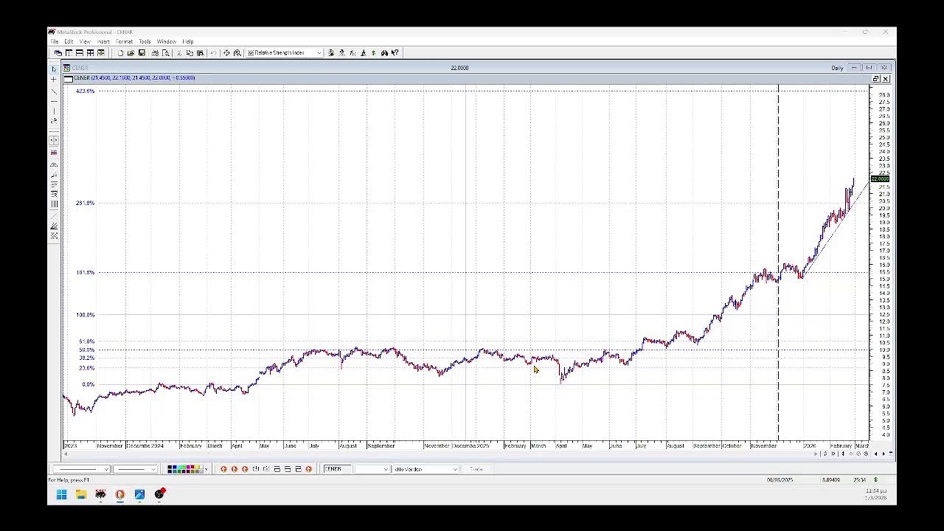Image resolution: width=944 pixels, height=531 pixels.
Task: Click the Trade button in bottom toolbar
Action: pyautogui.click(x=476, y=469)
